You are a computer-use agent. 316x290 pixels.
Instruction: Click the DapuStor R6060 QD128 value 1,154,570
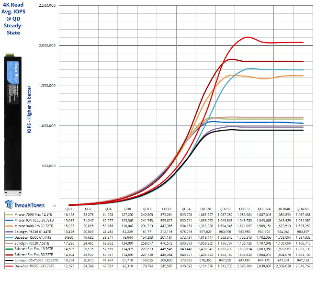pos(205,266)
